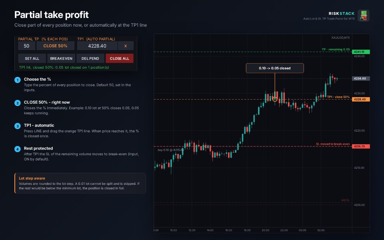This screenshot has width=384, height=240.
Task: Click the '0.10 -> 0.05 closed' callout box
Action: click(x=275, y=68)
